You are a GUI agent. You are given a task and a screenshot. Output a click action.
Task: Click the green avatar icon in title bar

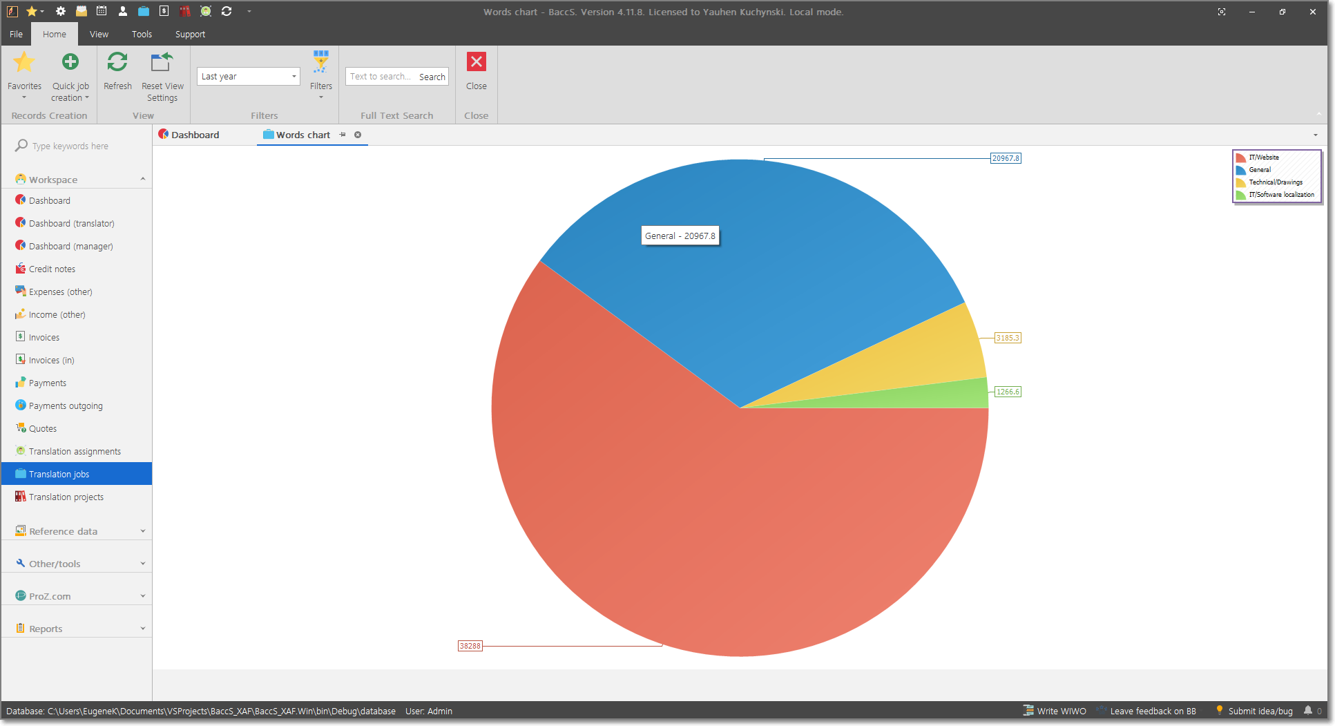point(206,11)
